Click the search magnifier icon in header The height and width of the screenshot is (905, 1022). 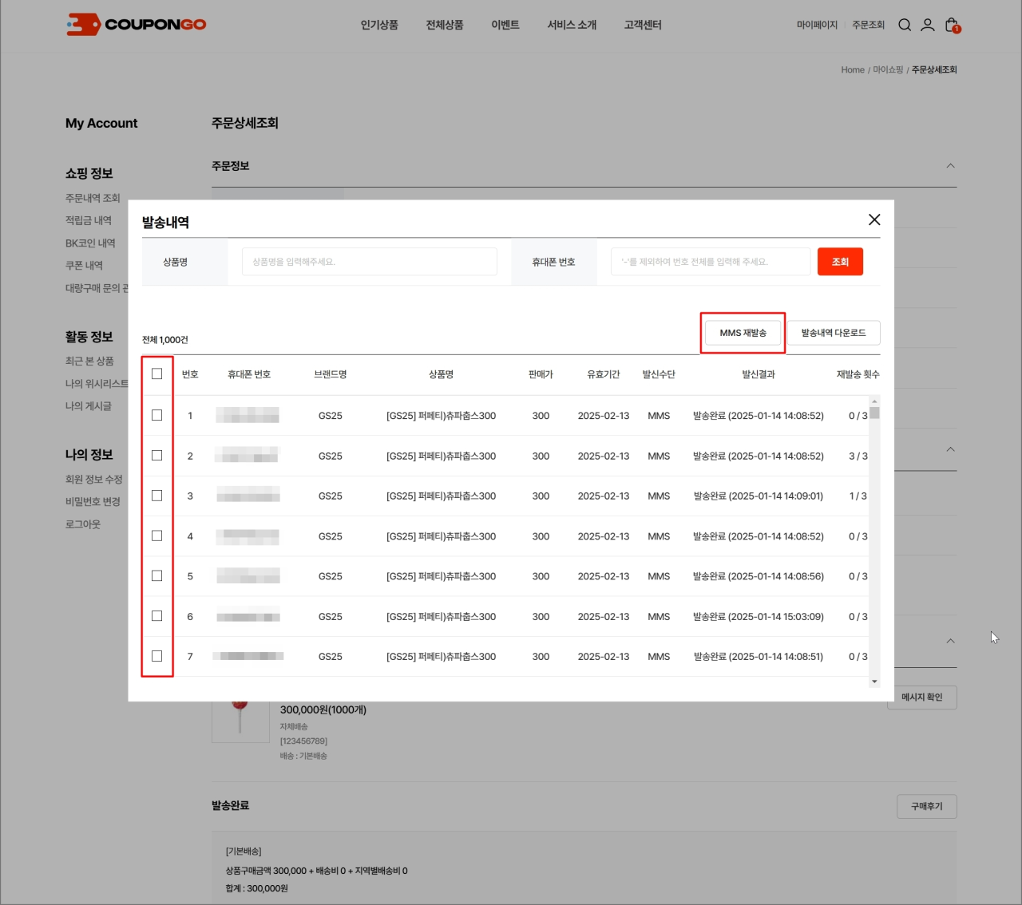(x=905, y=25)
